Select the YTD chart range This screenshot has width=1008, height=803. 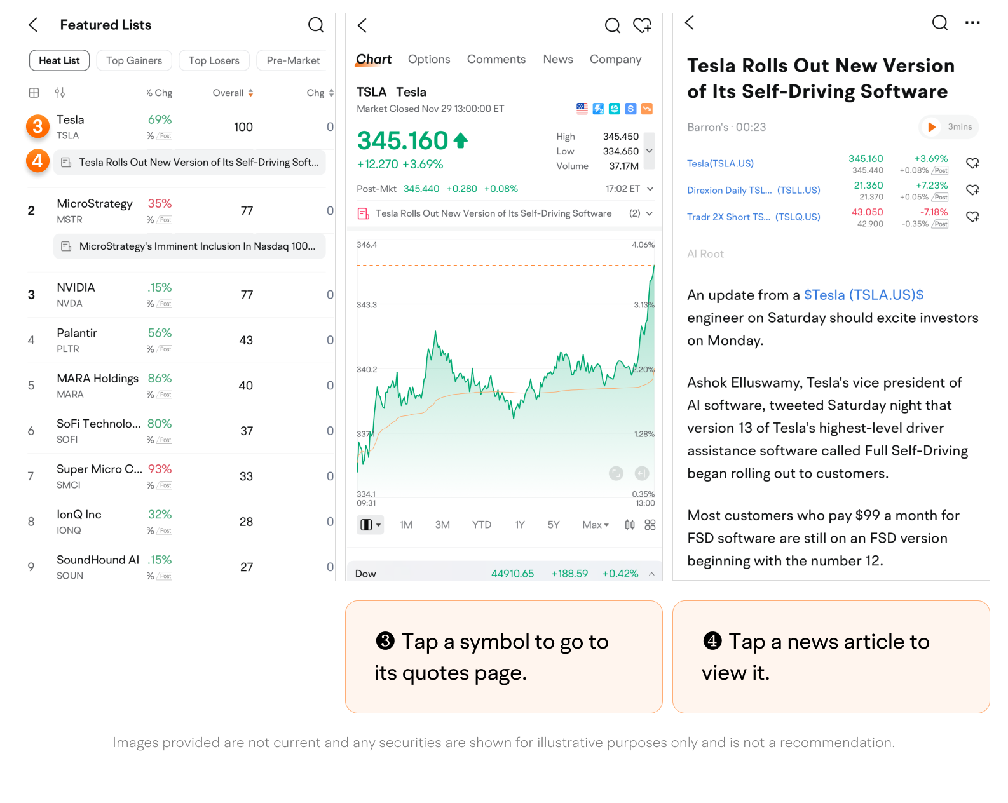pyautogui.click(x=482, y=525)
